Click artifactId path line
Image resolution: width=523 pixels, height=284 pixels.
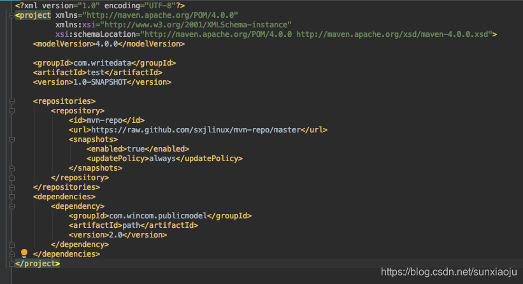[133, 225]
